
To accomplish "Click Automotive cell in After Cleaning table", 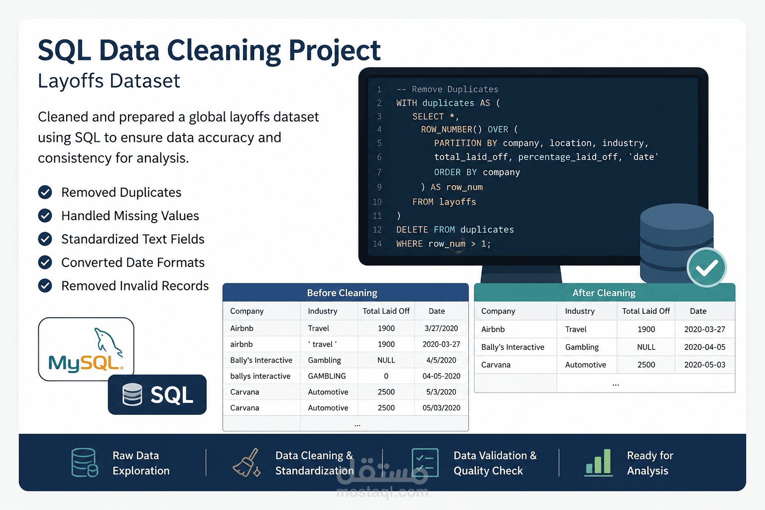I will tap(586, 365).
